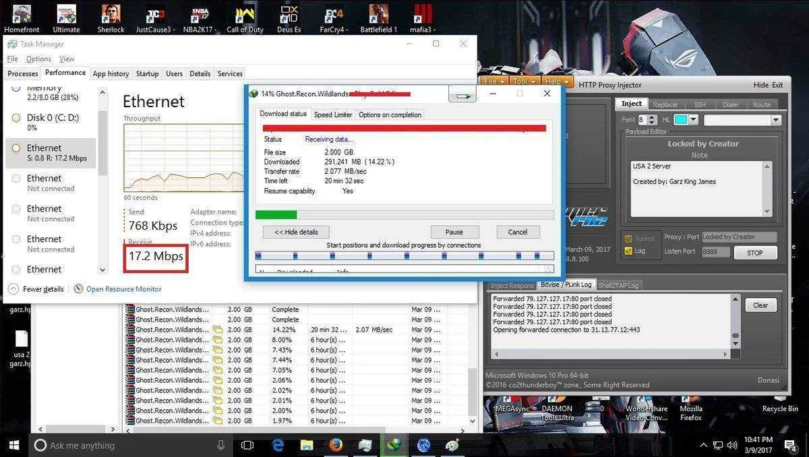Screen dimensions: 809x457
Task: Click the network icon in system tray
Action: (x=717, y=445)
